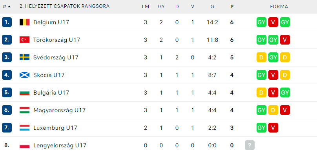Click the P points column header
The width and height of the screenshot is (317, 154).
232,7
